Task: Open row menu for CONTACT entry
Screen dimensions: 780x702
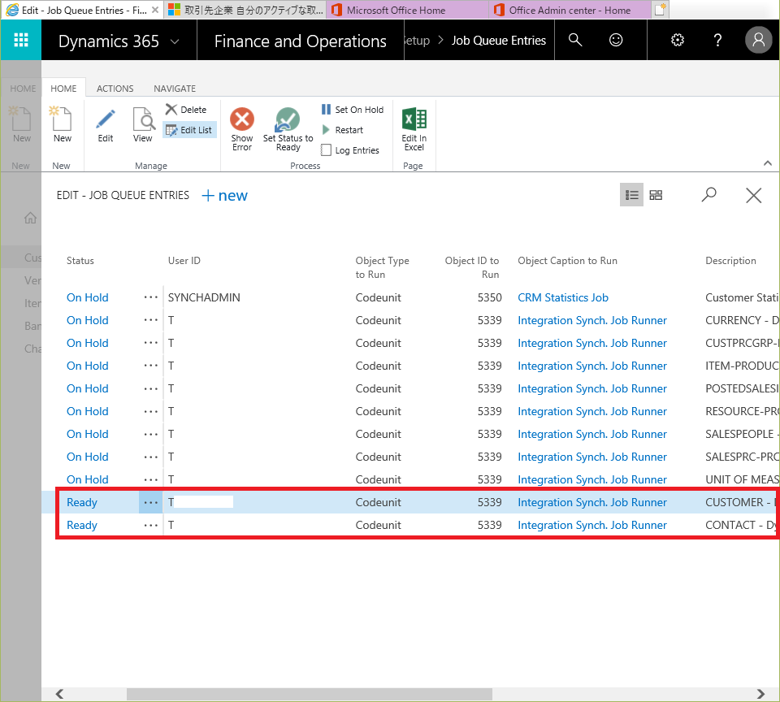Action: 151,526
